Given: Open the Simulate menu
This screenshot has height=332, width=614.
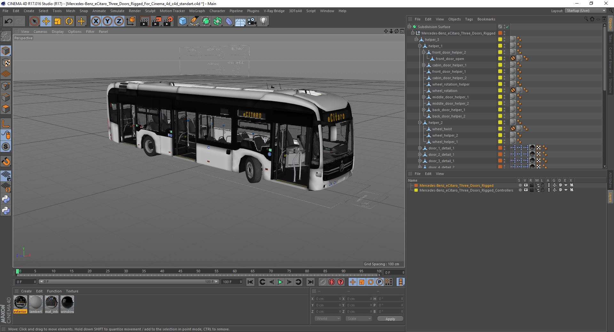Looking at the screenshot, I should [x=117, y=11].
